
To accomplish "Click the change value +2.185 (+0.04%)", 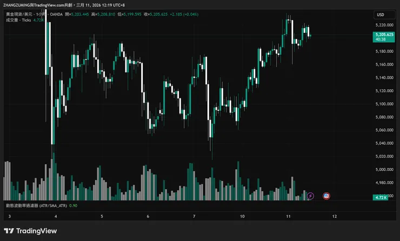I will point(184,14).
